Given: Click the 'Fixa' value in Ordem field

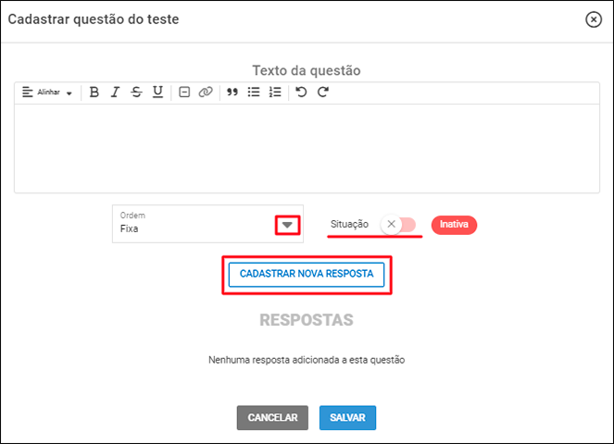Looking at the screenshot, I should point(130,228).
